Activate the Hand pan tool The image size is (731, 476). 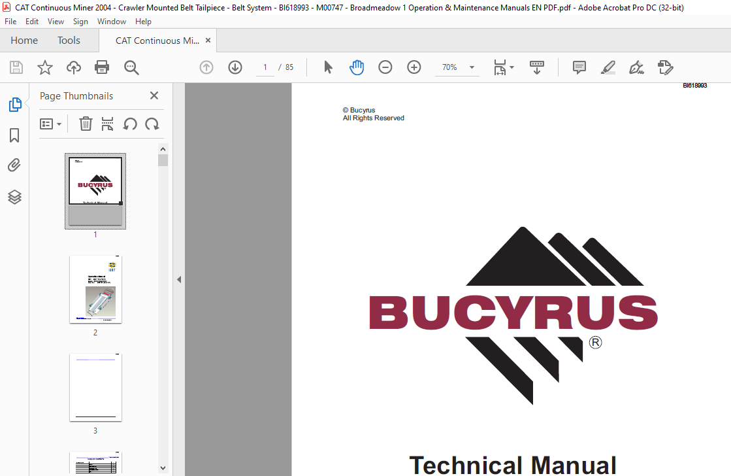point(357,67)
